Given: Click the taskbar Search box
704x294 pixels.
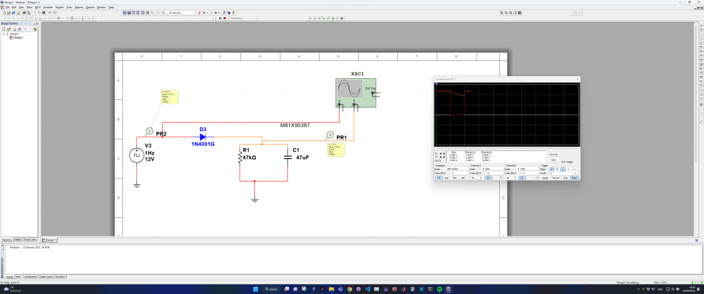Looking at the screenshot, I should (271, 289).
